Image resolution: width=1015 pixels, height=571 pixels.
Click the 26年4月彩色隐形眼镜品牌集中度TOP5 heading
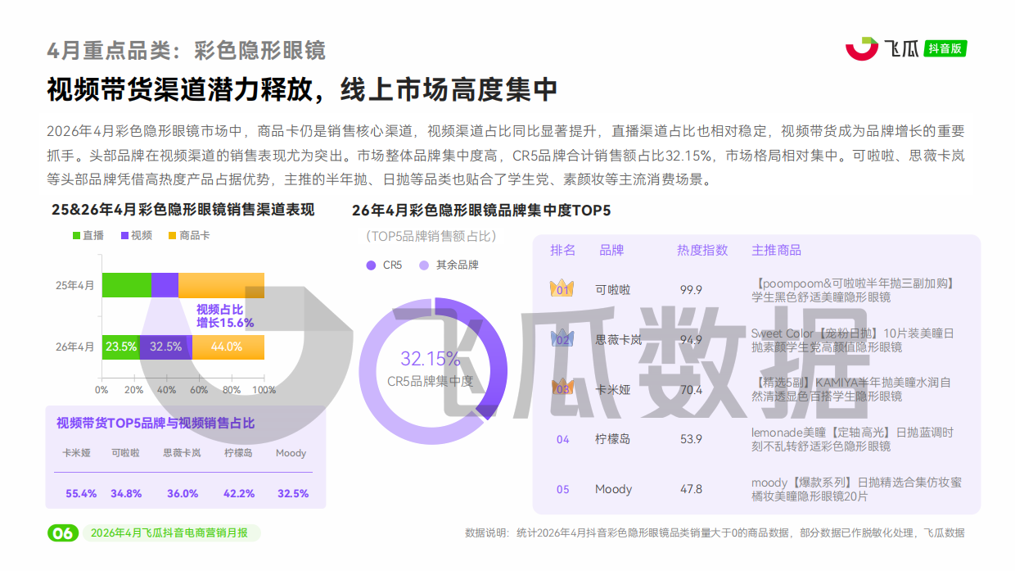coord(481,211)
